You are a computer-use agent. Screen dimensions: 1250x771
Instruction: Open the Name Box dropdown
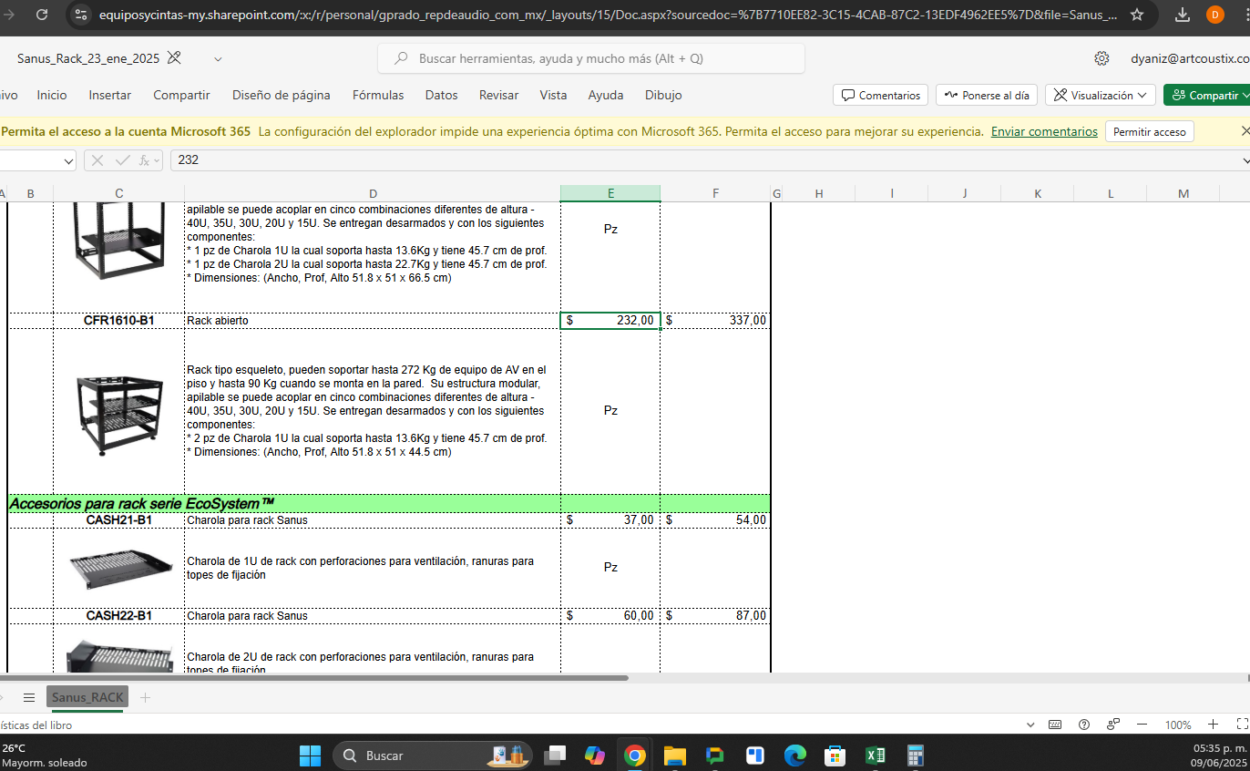click(68, 160)
